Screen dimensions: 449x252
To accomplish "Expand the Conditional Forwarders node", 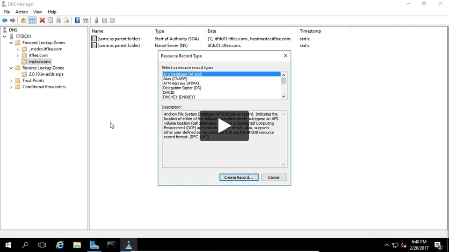I will point(11,87).
